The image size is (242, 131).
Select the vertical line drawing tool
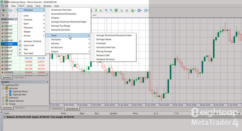tap(14, 15)
